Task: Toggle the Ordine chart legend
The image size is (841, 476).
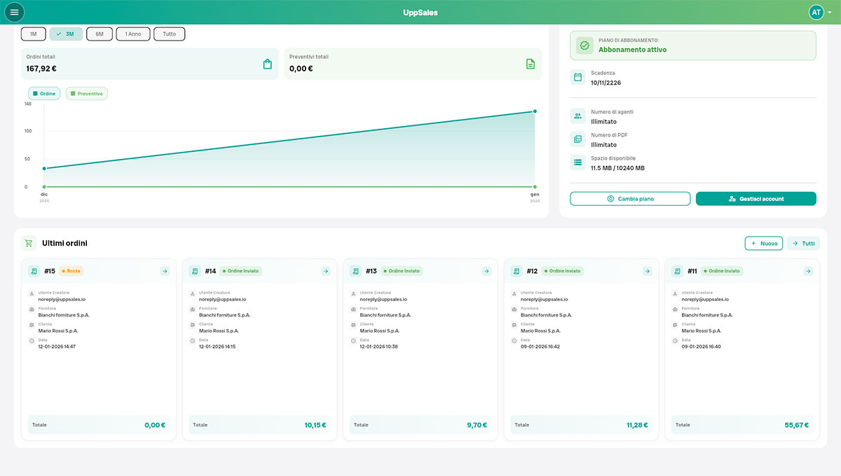Action: [44, 92]
